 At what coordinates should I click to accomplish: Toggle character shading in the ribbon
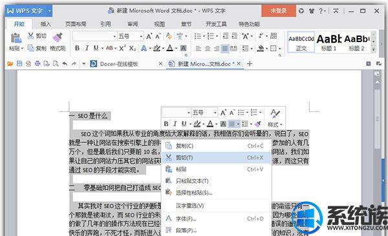click(x=184, y=48)
